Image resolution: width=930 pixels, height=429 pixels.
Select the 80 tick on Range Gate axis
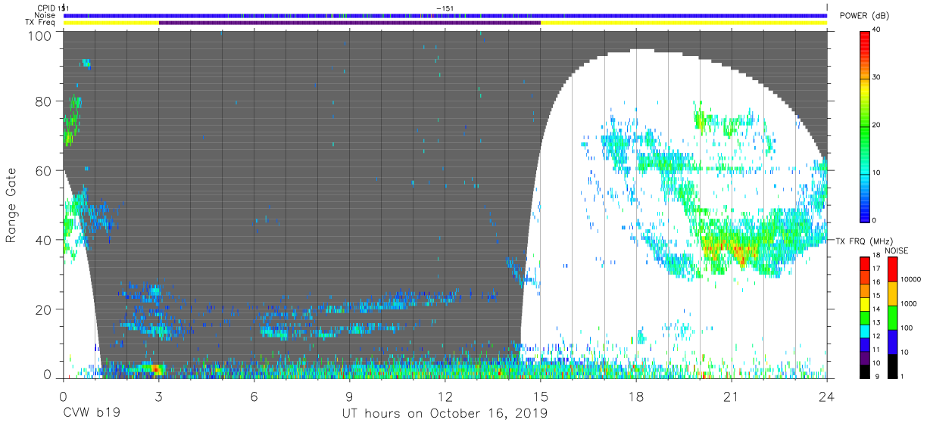click(x=44, y=101)
